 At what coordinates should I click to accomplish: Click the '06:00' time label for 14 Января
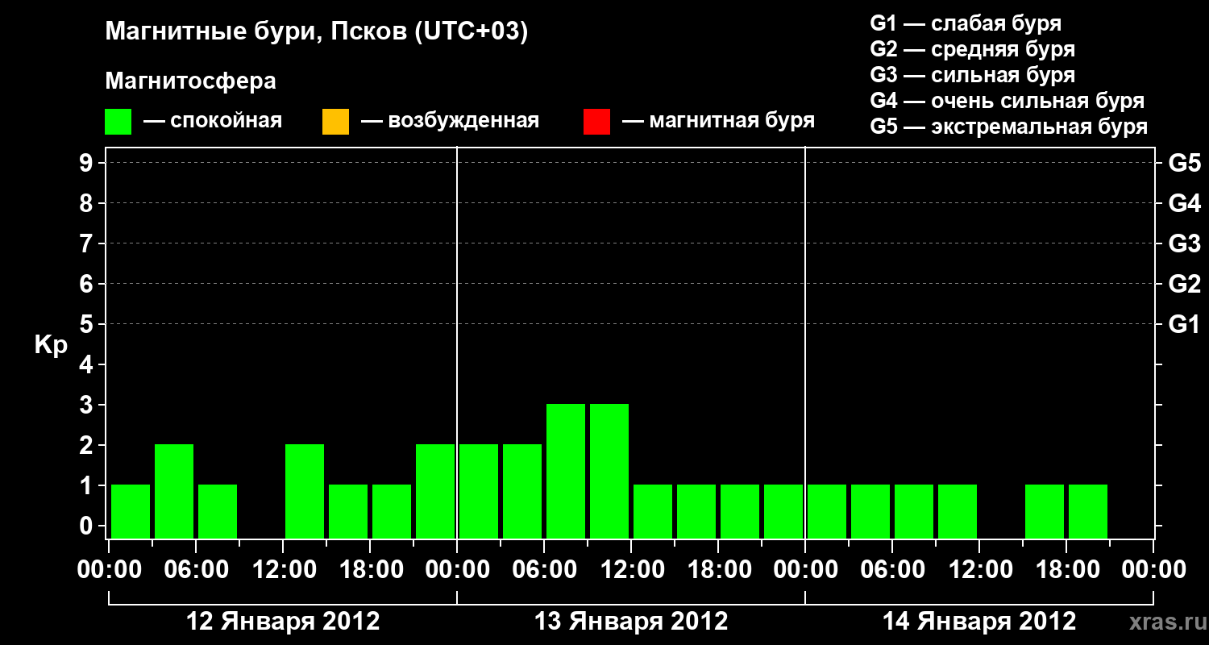[x=892, y=570]
